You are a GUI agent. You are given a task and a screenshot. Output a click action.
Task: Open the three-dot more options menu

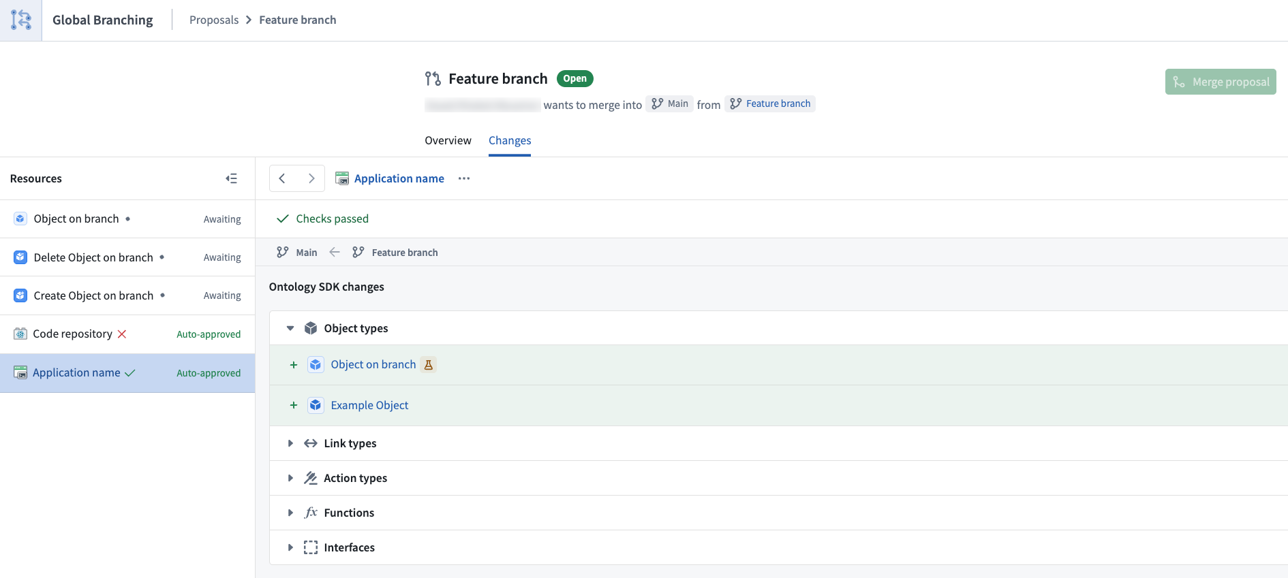(x=464, y=178)
